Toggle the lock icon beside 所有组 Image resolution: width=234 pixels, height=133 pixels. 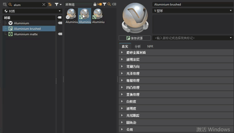click(95, 4)
